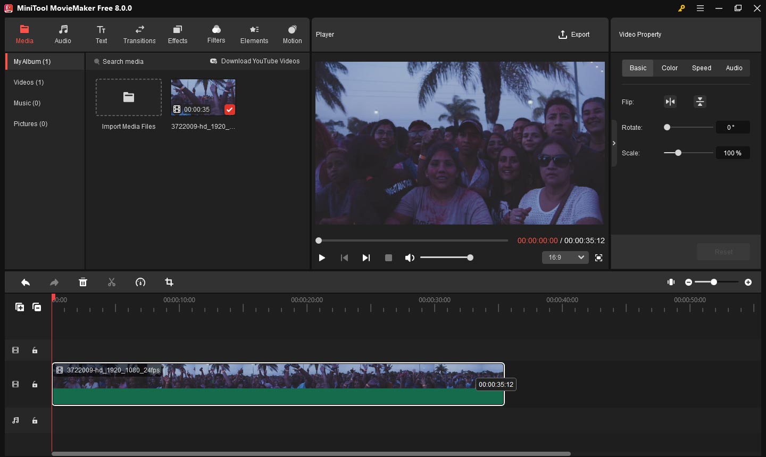This screenshot has height=457, width=766.
Task: Lock the main video track
Action: click(35, 384)
